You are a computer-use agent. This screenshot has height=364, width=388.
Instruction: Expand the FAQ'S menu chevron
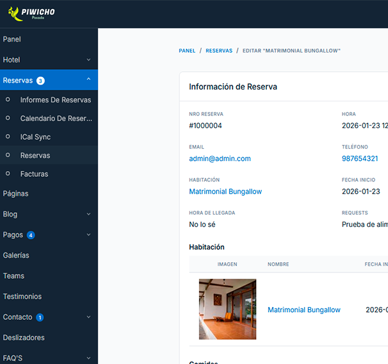pyautogui.click(x=88, y=358)
